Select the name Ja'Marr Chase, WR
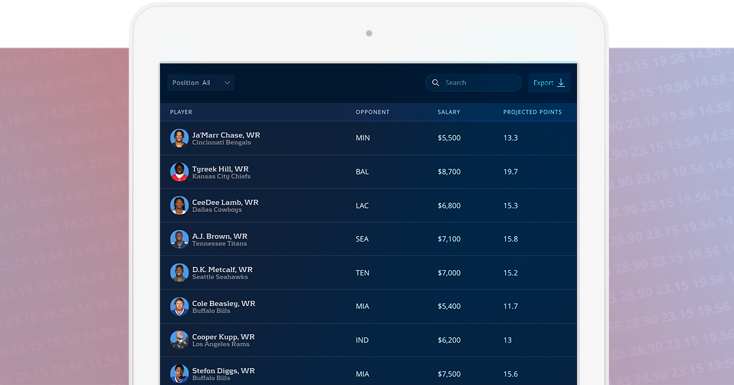The height and width of the screenshot is (385, 734). (x=226, y=135)
